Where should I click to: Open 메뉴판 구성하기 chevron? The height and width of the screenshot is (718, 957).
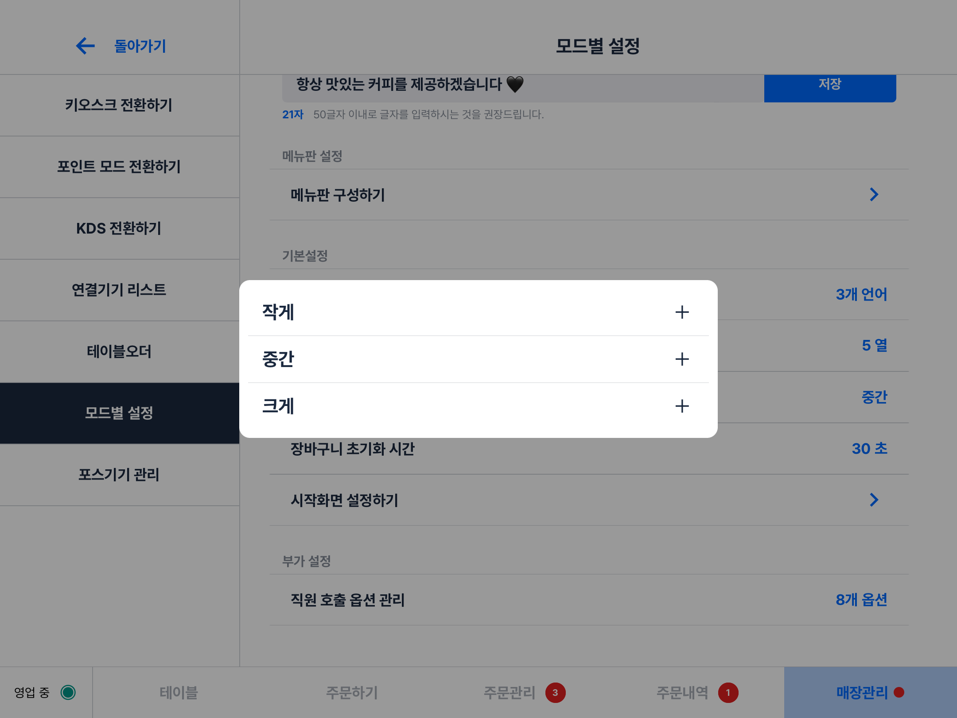874,195
